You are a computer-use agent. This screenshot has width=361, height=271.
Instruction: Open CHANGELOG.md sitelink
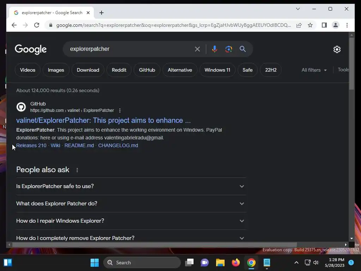click(x=118, y=146)
